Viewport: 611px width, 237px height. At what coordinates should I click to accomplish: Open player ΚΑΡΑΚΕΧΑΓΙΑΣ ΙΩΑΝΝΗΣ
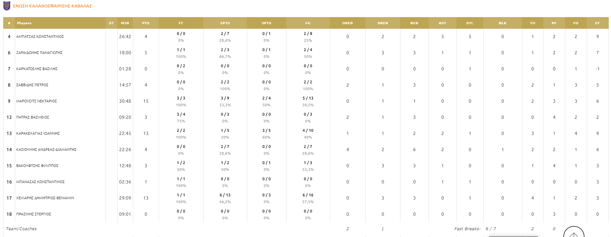[x=38, y=134]
